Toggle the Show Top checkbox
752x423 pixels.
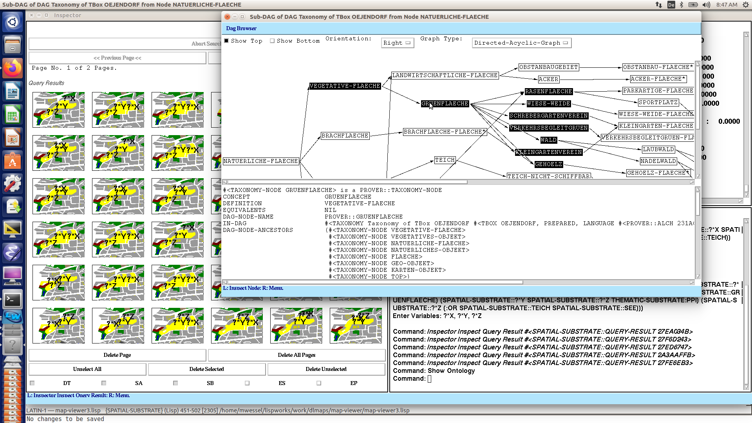(226, 41)
